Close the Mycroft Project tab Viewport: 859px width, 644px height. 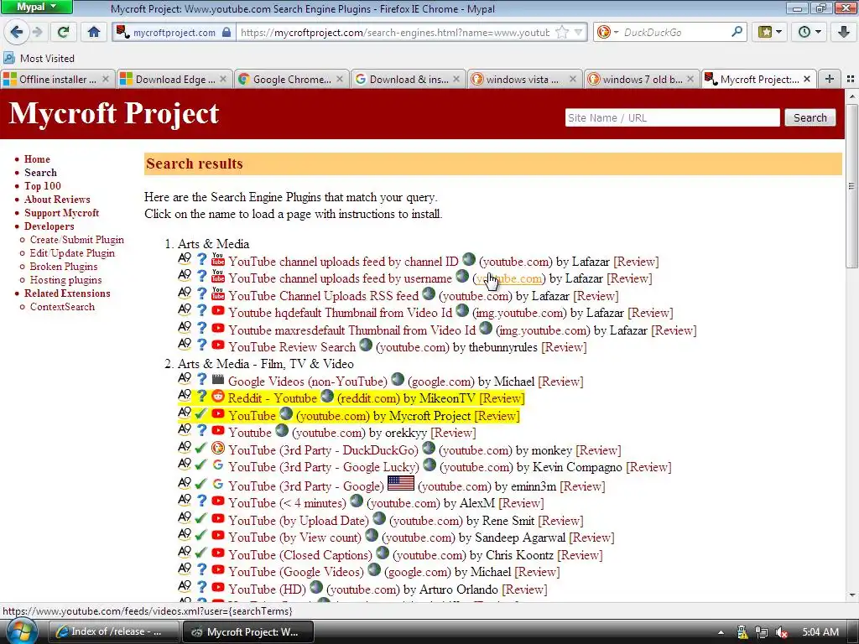coord(807,80)
